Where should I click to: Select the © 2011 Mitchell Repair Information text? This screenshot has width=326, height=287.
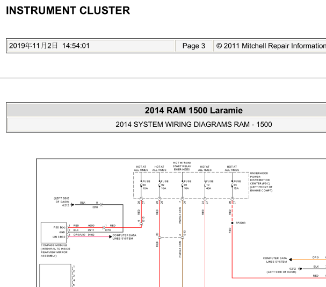271,46
